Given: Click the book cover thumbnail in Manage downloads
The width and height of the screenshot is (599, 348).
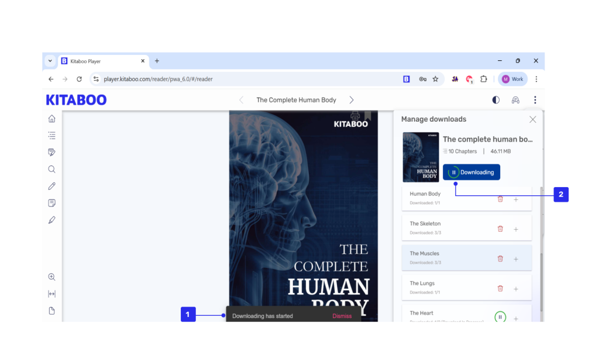Looking at the screenshot, I should (x=421, y=157).
